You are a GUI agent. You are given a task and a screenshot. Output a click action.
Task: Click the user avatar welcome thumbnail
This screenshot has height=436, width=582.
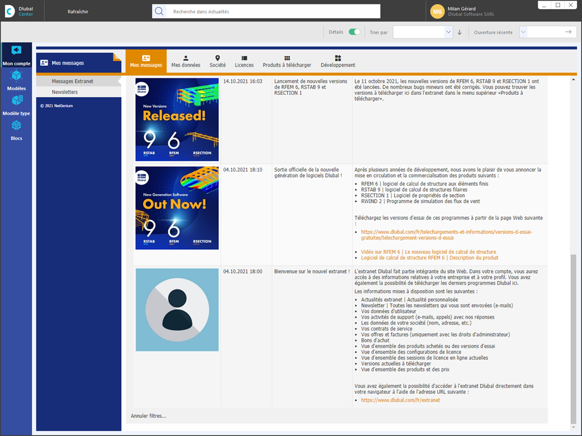pyautogui.click(x=177, y=309)
